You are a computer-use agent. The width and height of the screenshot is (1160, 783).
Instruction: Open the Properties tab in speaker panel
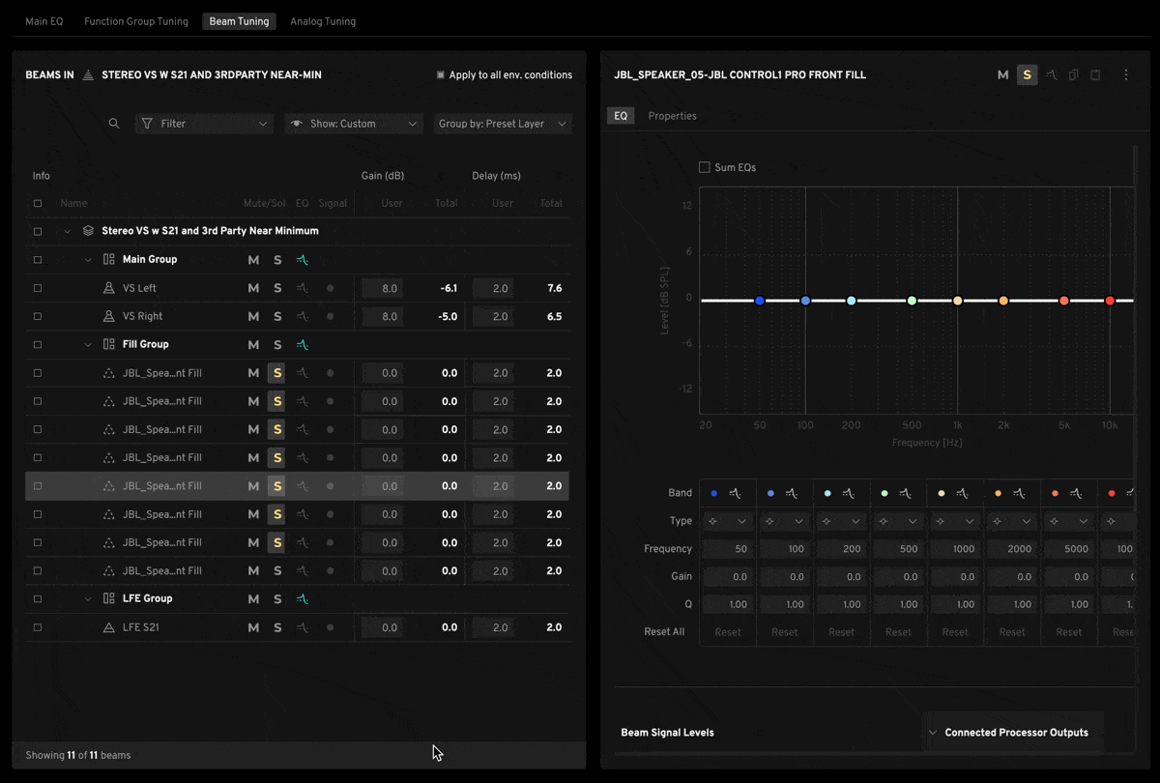coord(672,116)
